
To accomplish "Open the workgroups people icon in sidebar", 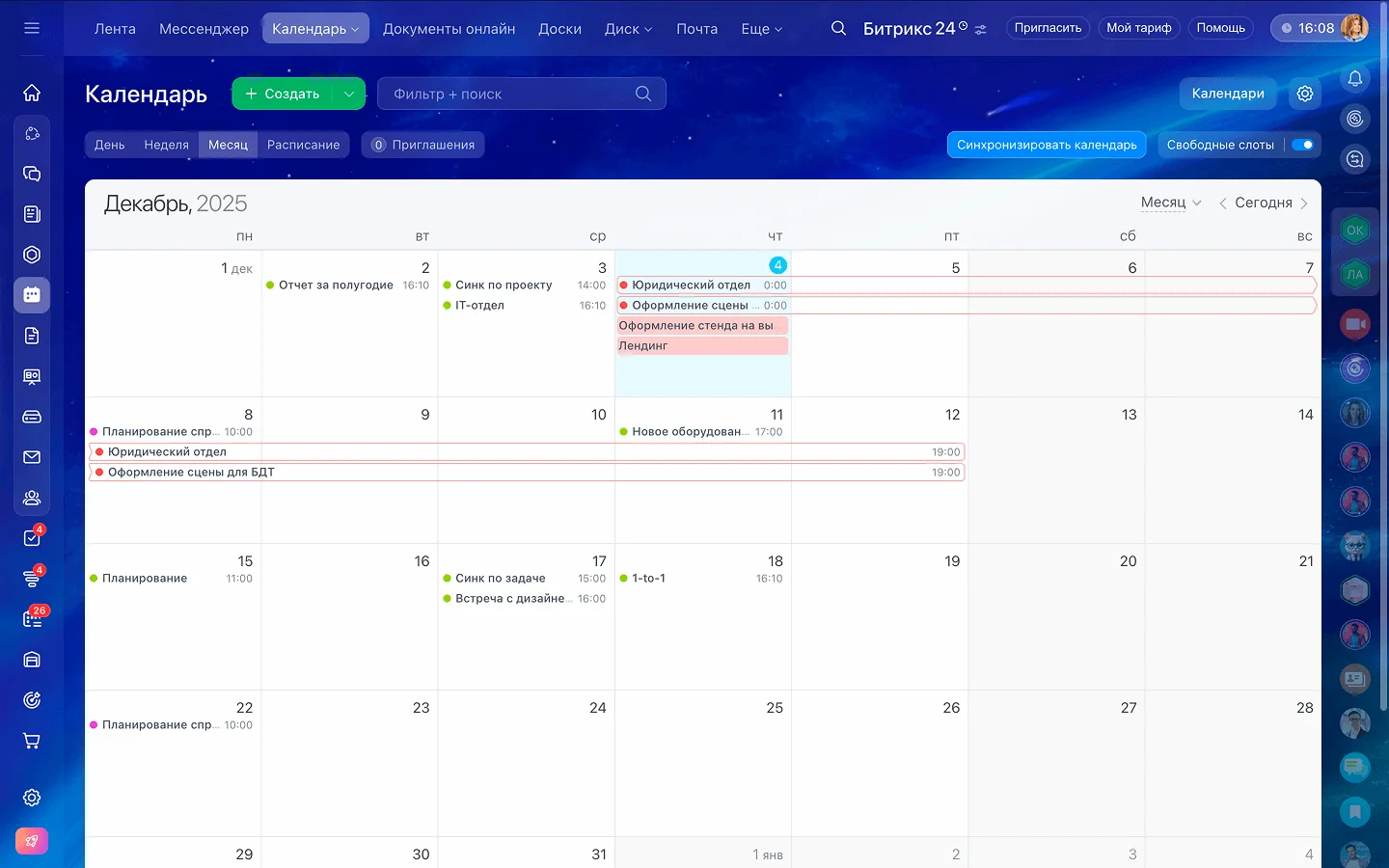I will pyautogui.click(x=32, y=498).
